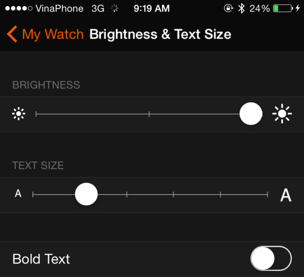Go back to My Watch
Image resolution: width=304 pixels, height=277 pixels.
pyautogui.click(x=46, y=34)
